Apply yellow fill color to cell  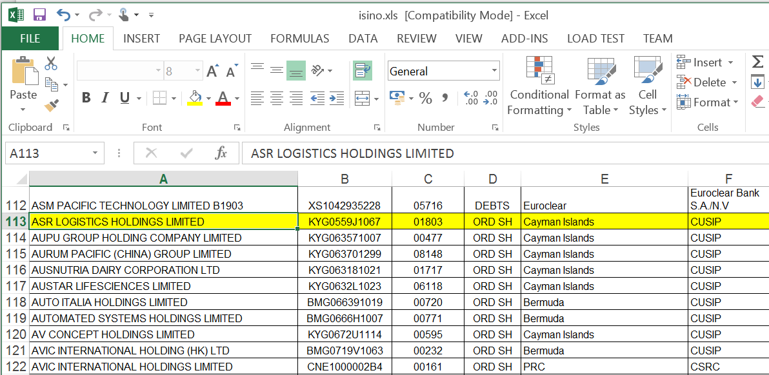pyautogui.click(x=195, y=98)
